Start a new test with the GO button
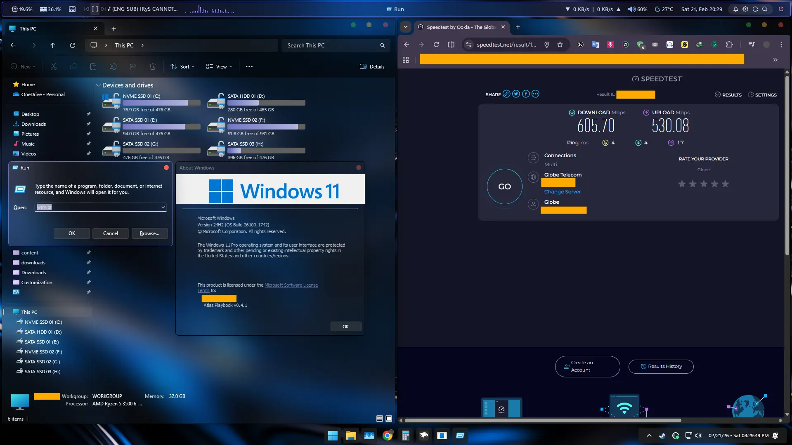792x445 pixels. click(504, 186)
